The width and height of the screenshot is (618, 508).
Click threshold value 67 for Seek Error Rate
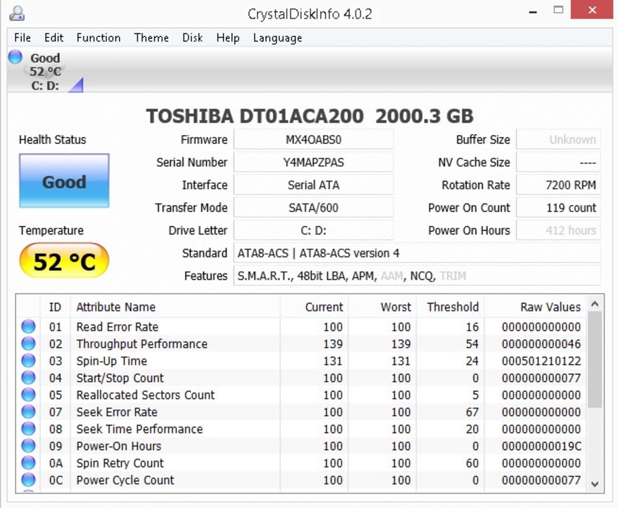pyautogui.click(x=472, y=412)
